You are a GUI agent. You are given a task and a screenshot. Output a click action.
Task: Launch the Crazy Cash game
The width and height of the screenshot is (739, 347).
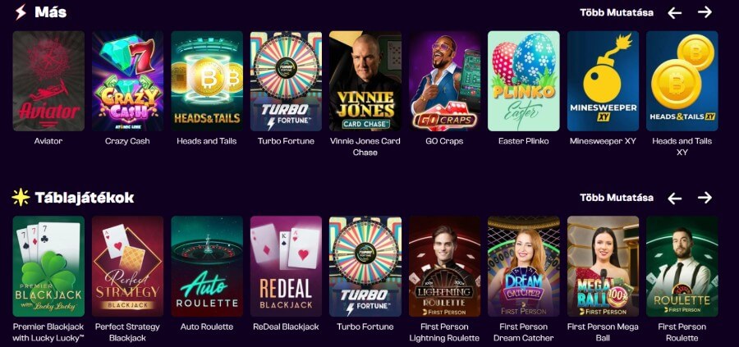click(x=128, y=81)
